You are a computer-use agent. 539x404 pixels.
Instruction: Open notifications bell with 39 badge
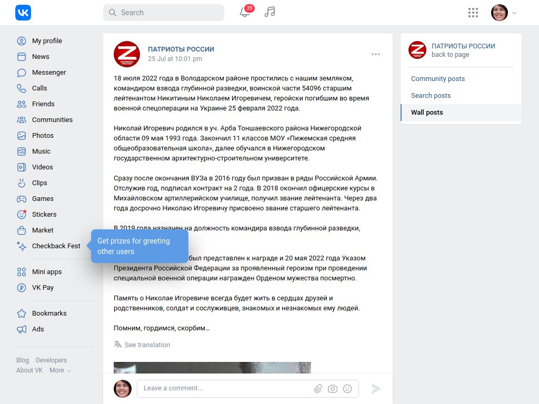(x=246, y=12)
